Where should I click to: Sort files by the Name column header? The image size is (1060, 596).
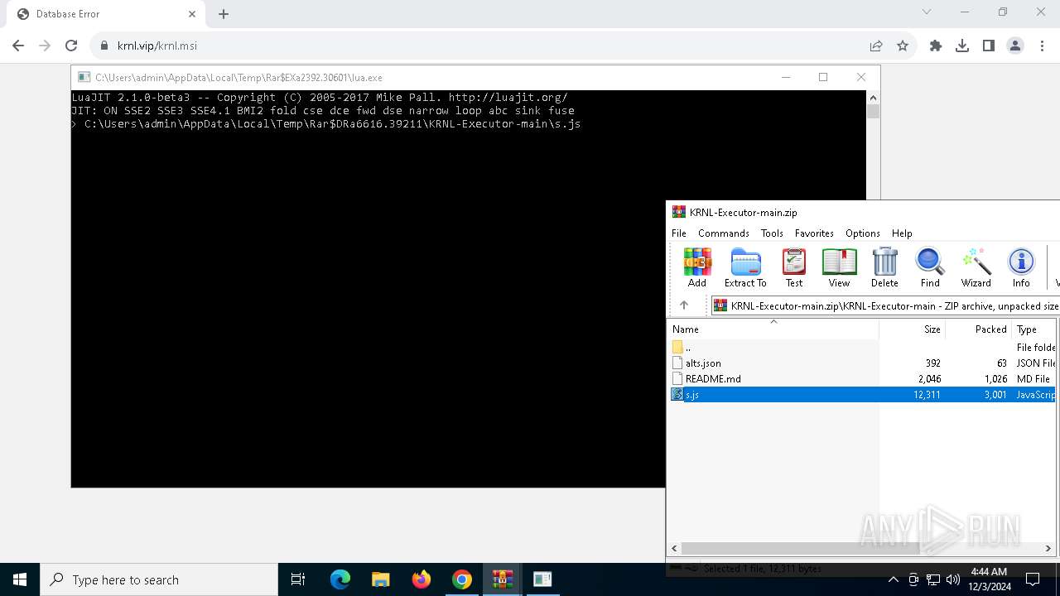tap(773, 329)
